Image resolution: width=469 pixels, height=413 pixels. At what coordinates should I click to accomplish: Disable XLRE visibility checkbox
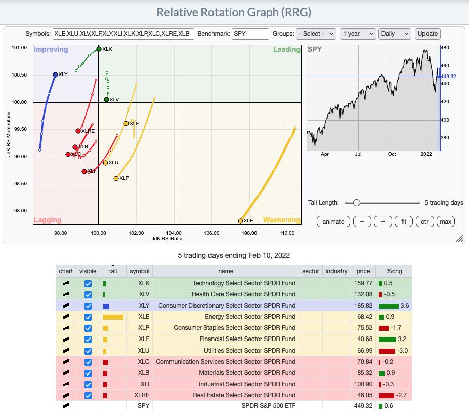(88, 396)
